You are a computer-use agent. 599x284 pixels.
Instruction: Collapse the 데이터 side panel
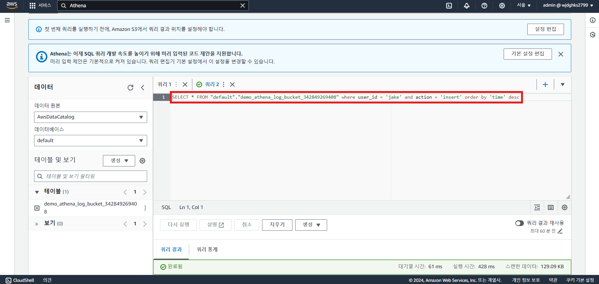(143, 88)
